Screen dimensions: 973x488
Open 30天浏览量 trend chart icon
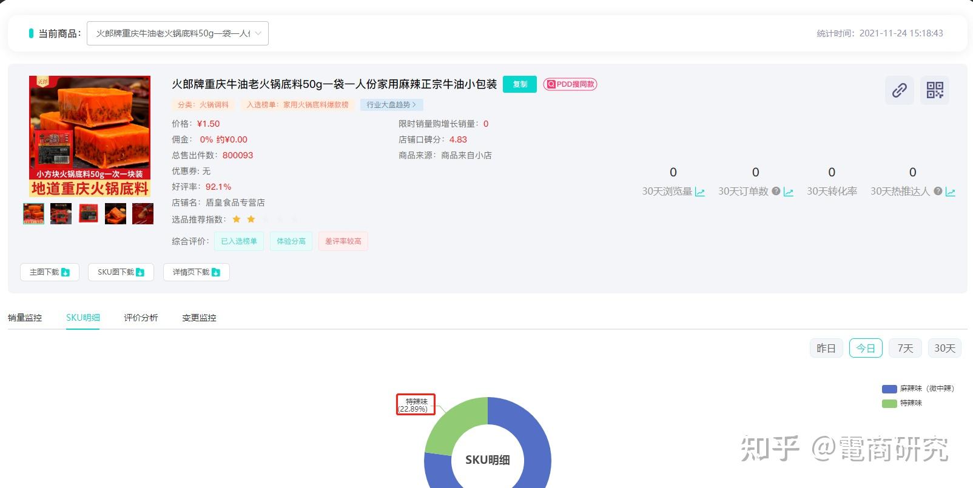pos(699,192)
